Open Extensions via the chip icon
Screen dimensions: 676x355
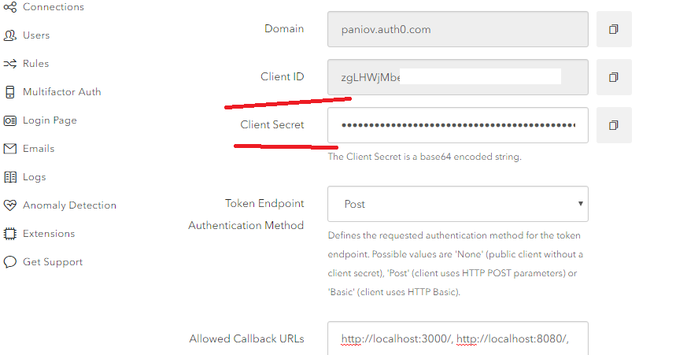click(x=10, y=234)
